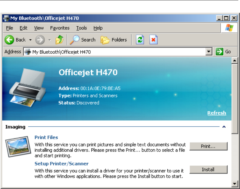This screenshot has width=240, height=189.
Task: Show the Folders pane
Action: click(114, 40)
